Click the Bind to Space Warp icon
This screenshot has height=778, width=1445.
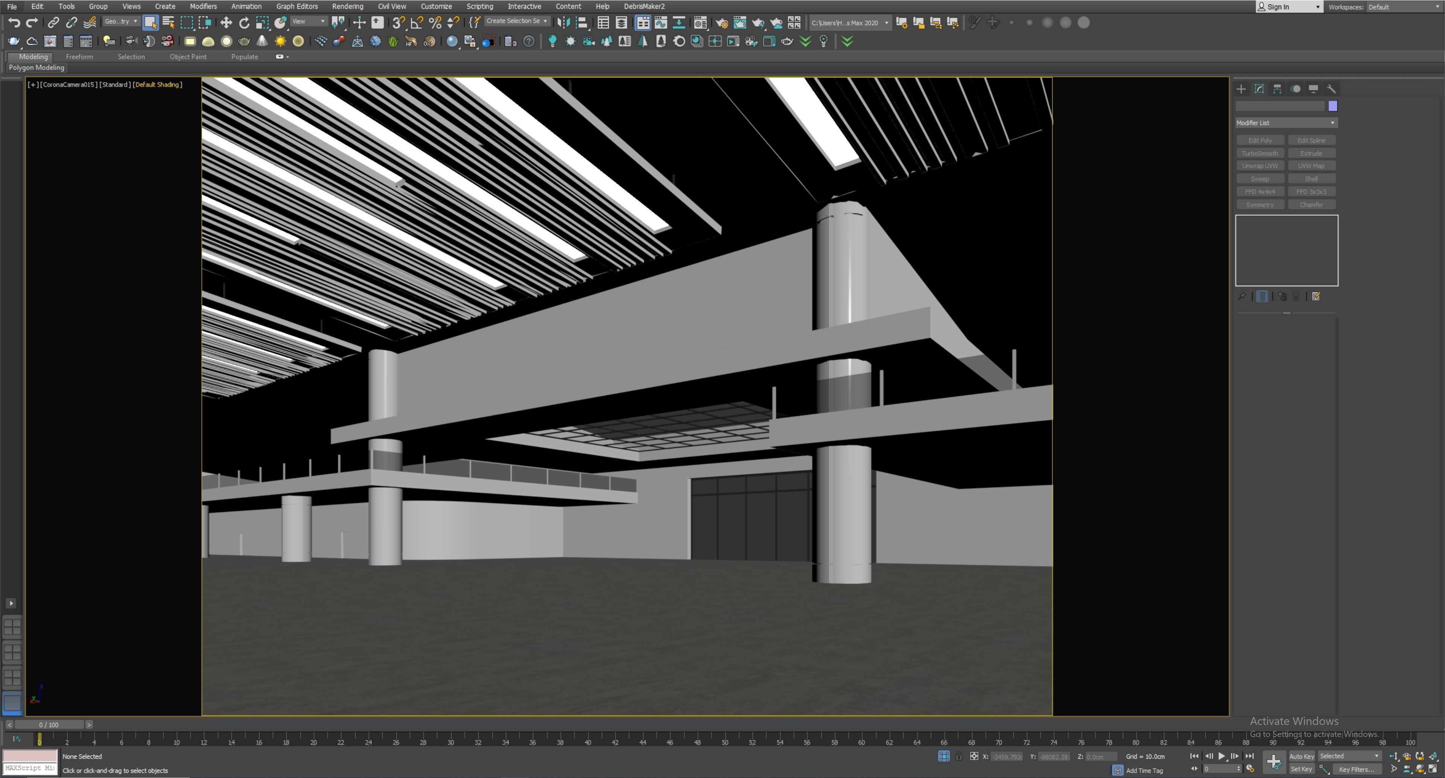89,23
